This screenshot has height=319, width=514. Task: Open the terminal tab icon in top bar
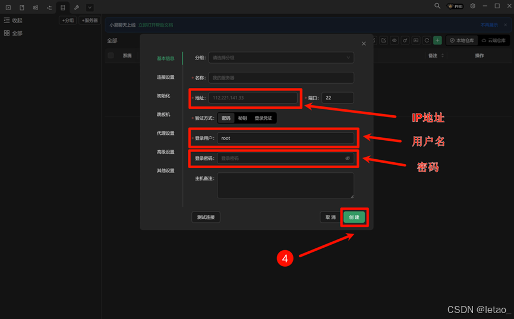8,7
